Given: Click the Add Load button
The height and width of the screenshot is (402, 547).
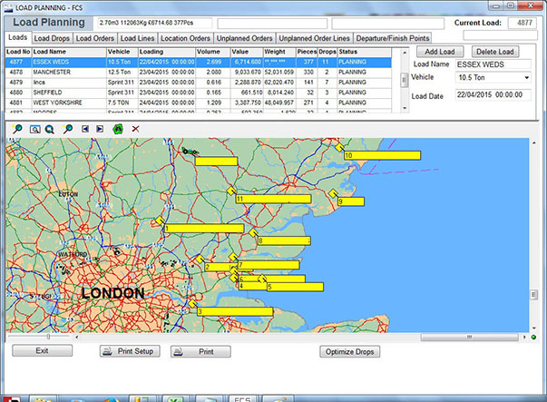Looking at the screenshot, I should pos(439,52).
